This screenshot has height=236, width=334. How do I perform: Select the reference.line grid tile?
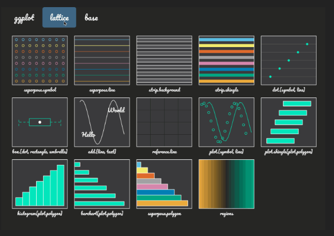coord(164,122)
